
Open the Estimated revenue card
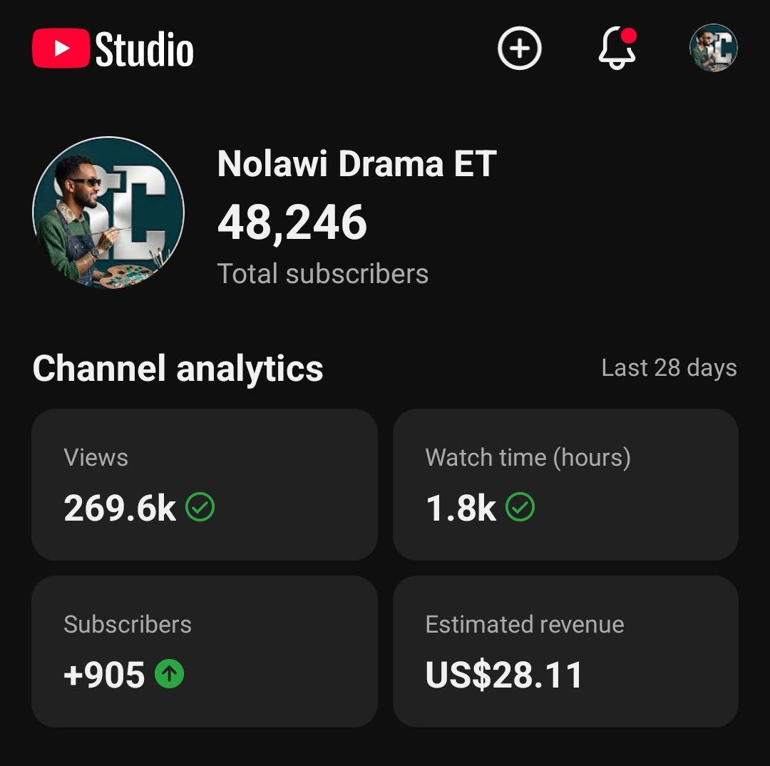tap(565, 651)
